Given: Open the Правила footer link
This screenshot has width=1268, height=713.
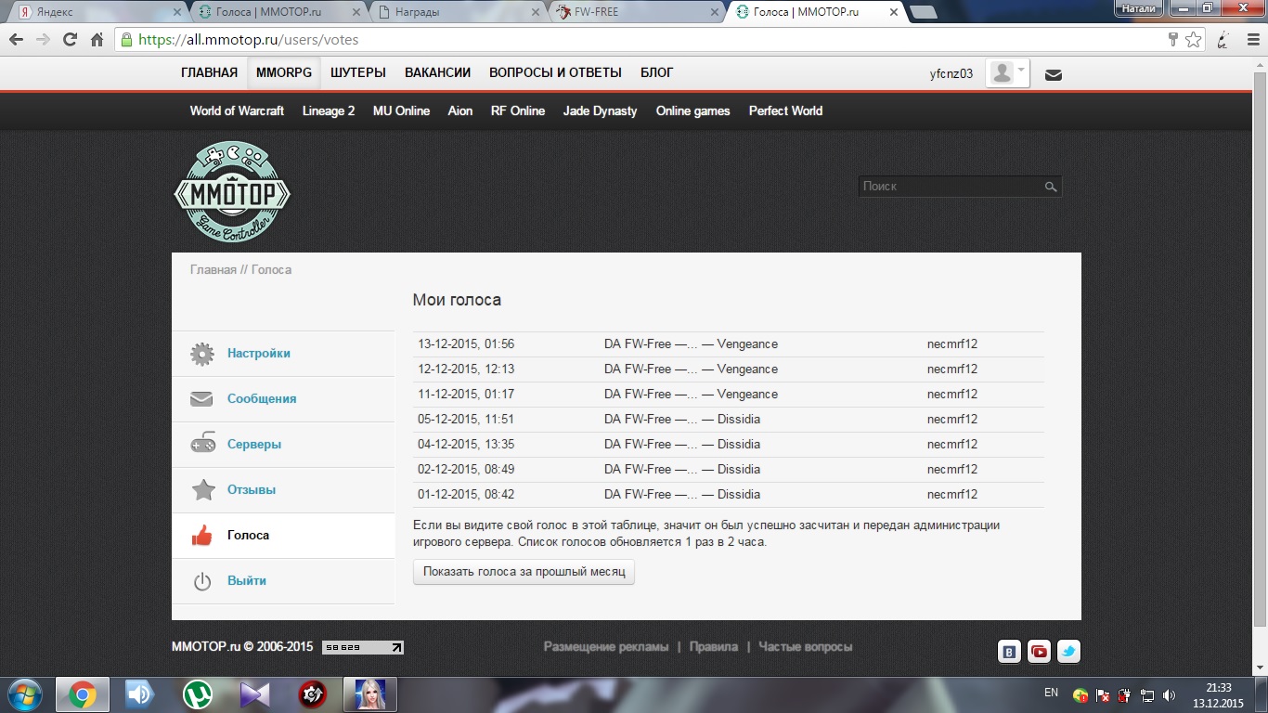Looking at the screenshot, I should (714, 647).
